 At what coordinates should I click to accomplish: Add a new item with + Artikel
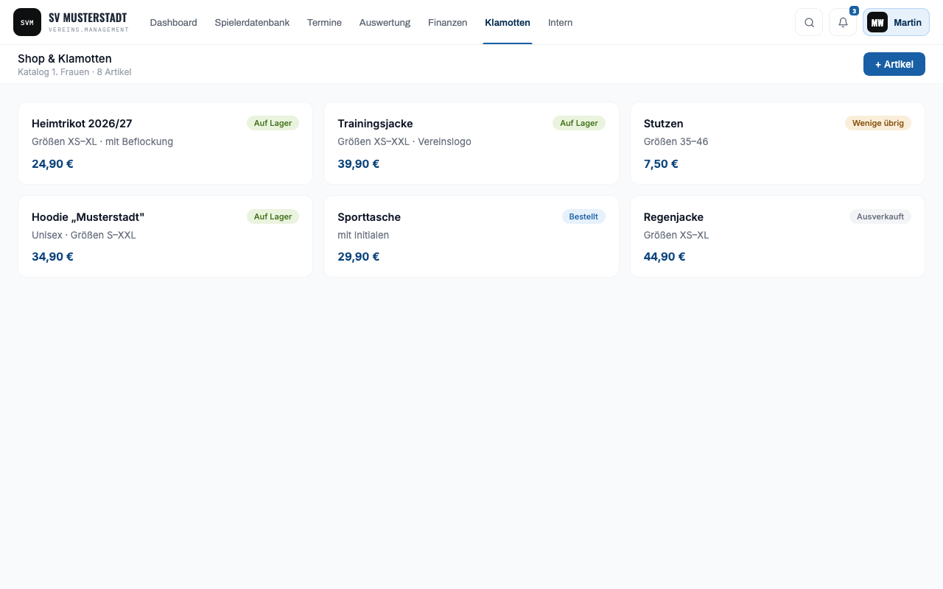[894, 64]
